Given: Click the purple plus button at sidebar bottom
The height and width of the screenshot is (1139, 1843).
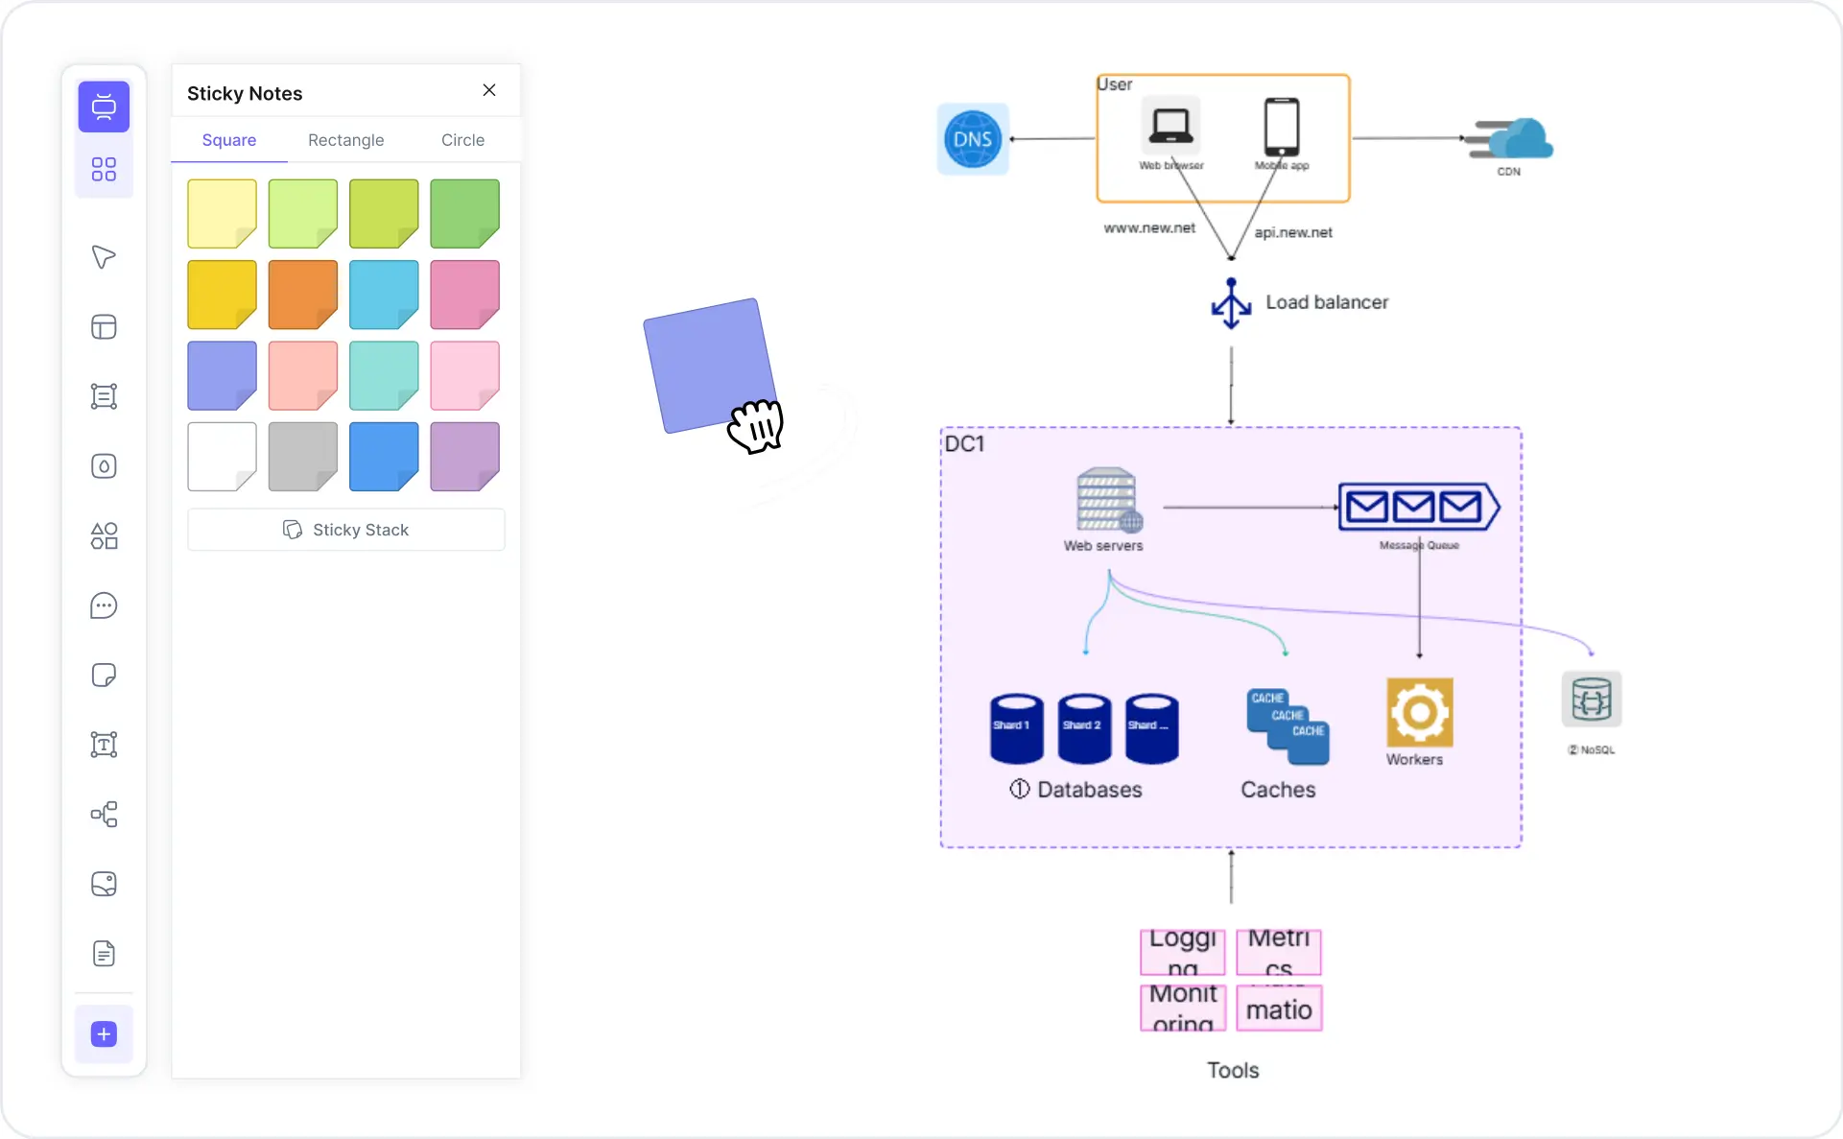Looking at the screenshot, I should [103, 1034].
